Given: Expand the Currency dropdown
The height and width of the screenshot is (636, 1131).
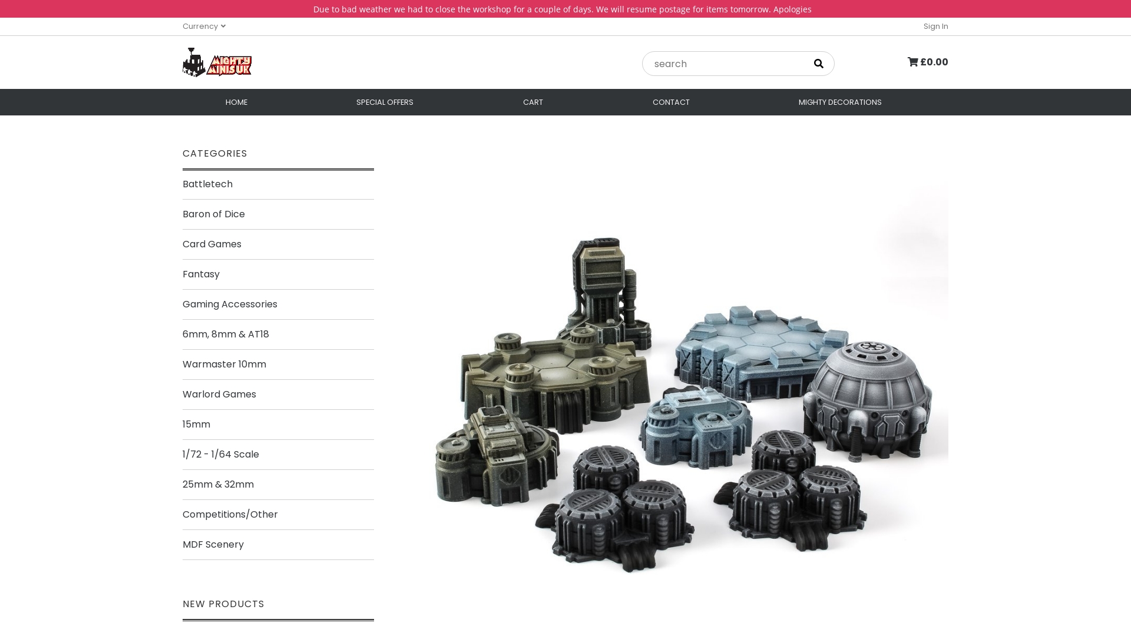Looking at the screenshot, I should pyautogui.click(x=204, y=26).
